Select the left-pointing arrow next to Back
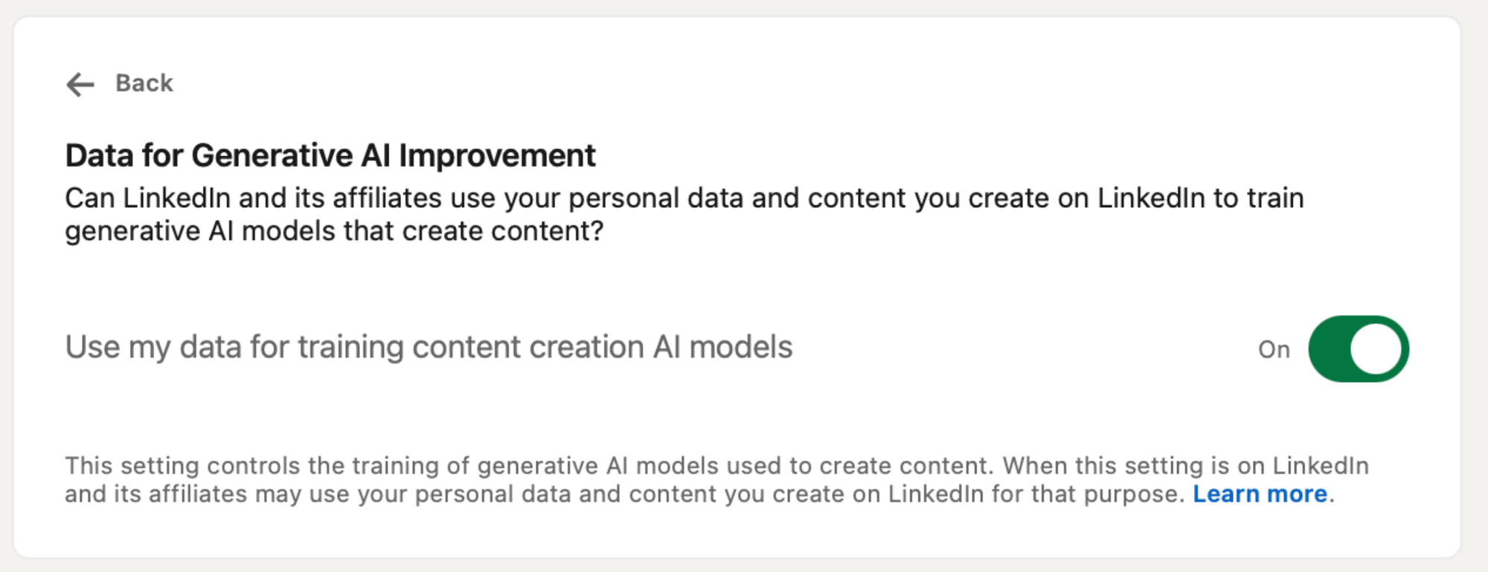Viewport: 1488px width, 572px height. (79, 84)
